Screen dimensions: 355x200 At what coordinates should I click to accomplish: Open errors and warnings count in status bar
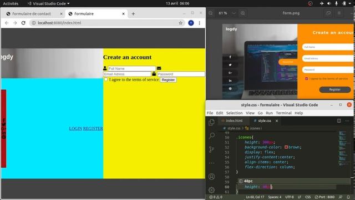click(216, 197)
